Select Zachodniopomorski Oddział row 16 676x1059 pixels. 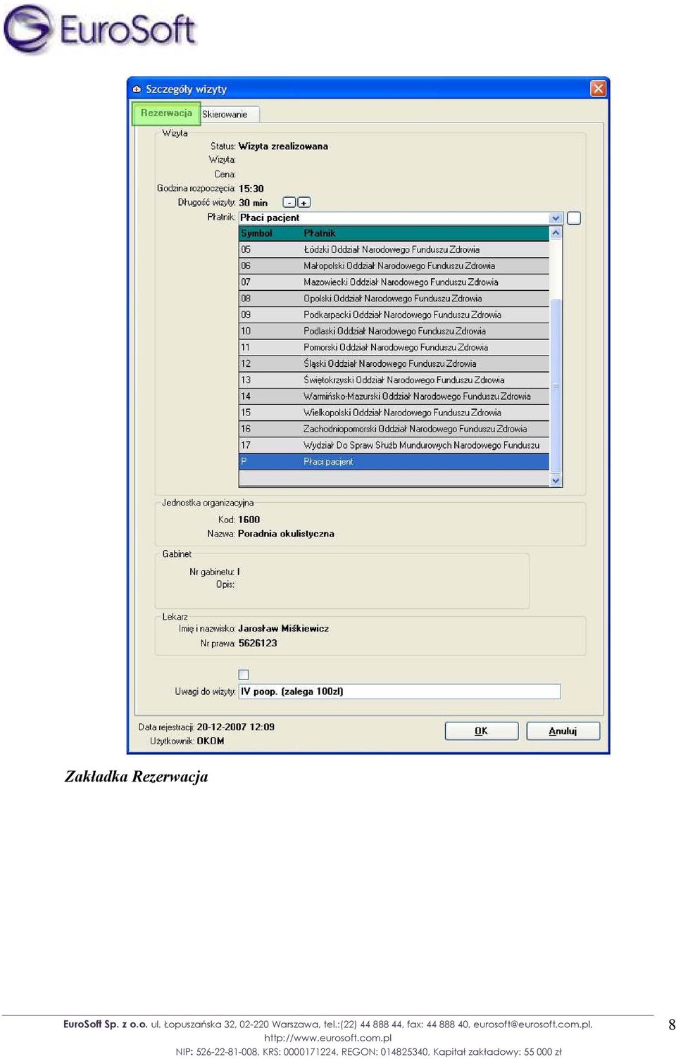[x=394, y=429]
